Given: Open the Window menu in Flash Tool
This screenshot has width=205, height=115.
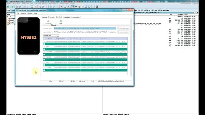Looking at the screenshot, I should point(30,13).
